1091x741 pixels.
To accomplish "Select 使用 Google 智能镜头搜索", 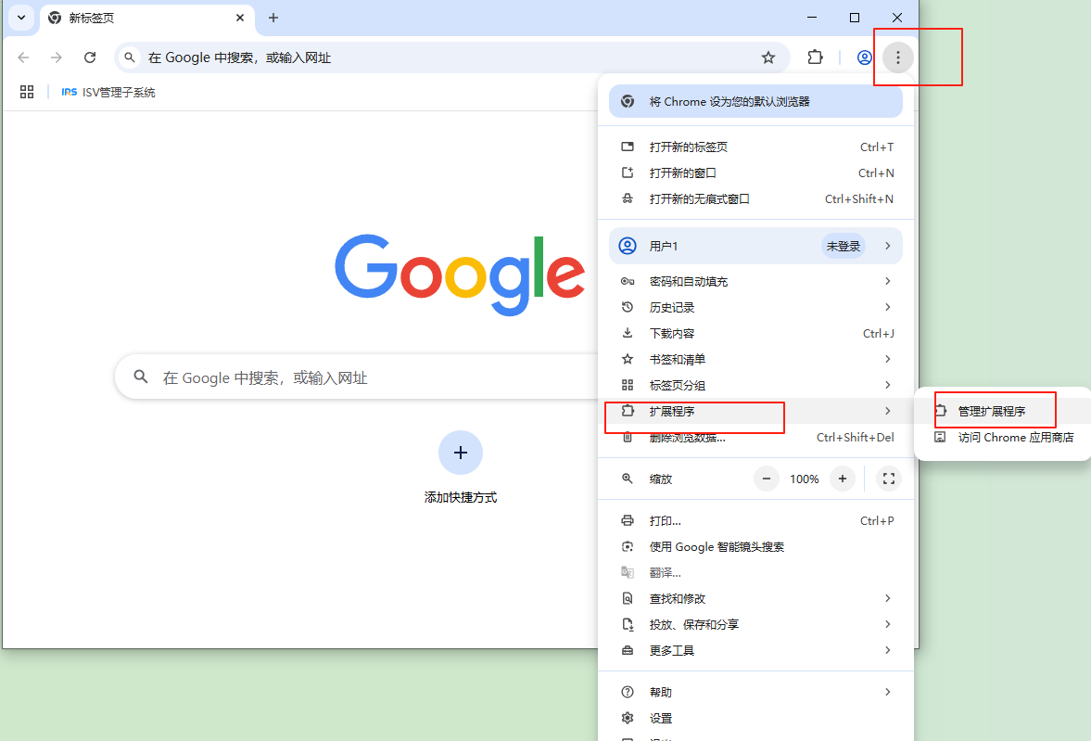I will 755,546.
